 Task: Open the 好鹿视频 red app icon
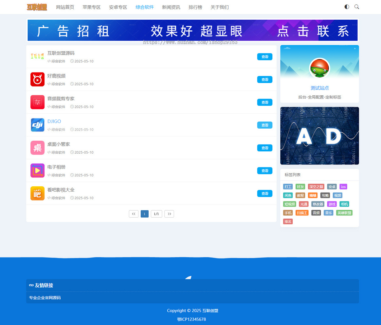pyautogui.click(x=37, y=79)
